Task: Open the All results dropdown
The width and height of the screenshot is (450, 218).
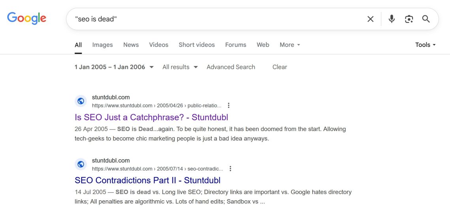Action: coord(180,67)
